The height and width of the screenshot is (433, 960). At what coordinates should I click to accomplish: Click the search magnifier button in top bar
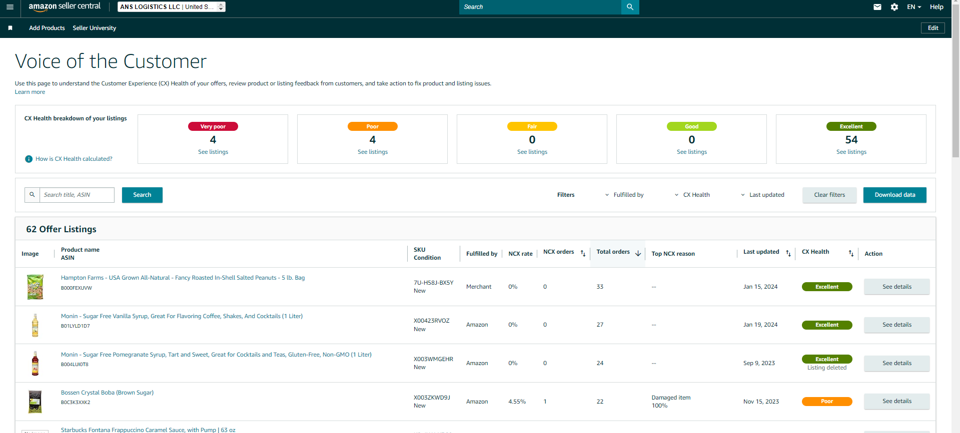click(x=630, y=7)
